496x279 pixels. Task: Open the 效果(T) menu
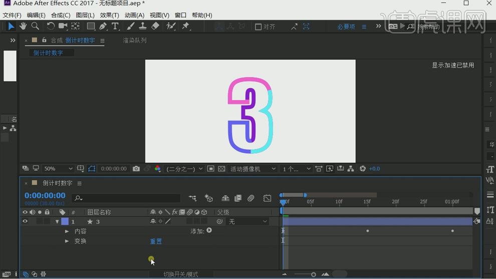pos(109,15)
